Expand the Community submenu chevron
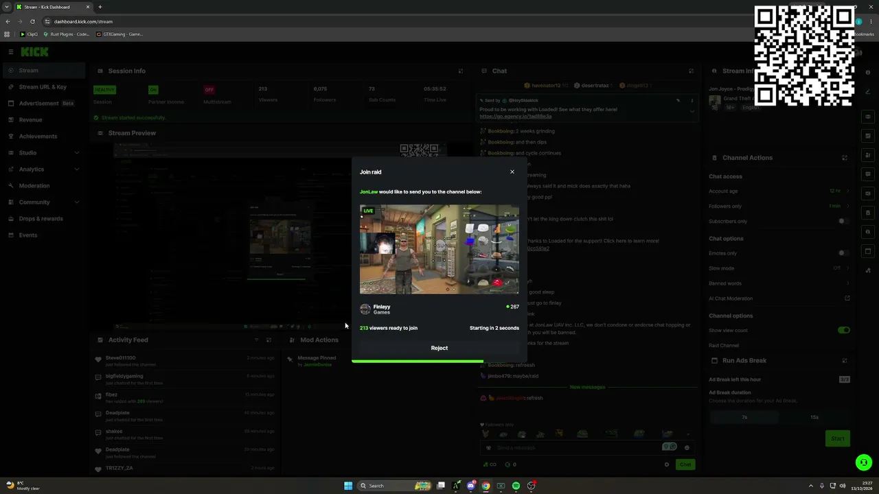 (x=76, y=202)
